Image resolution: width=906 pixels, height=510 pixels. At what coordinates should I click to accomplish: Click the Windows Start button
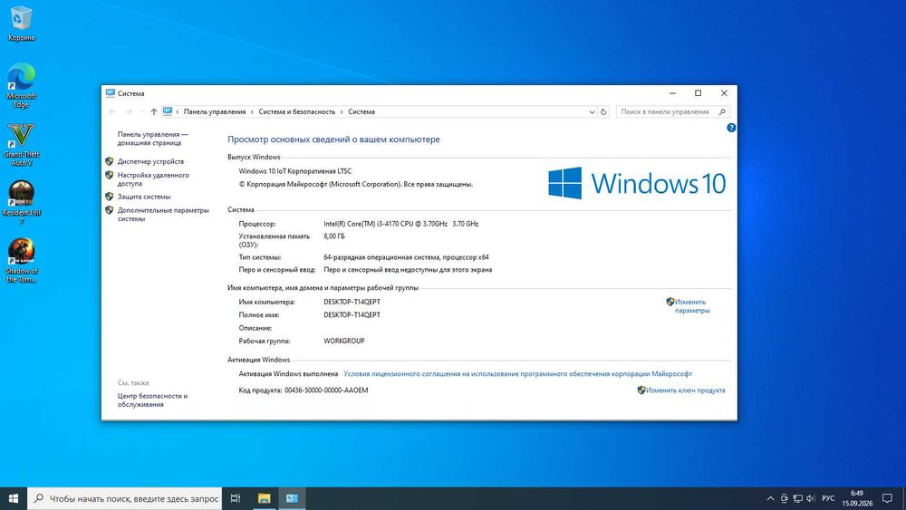pos(14,498)
